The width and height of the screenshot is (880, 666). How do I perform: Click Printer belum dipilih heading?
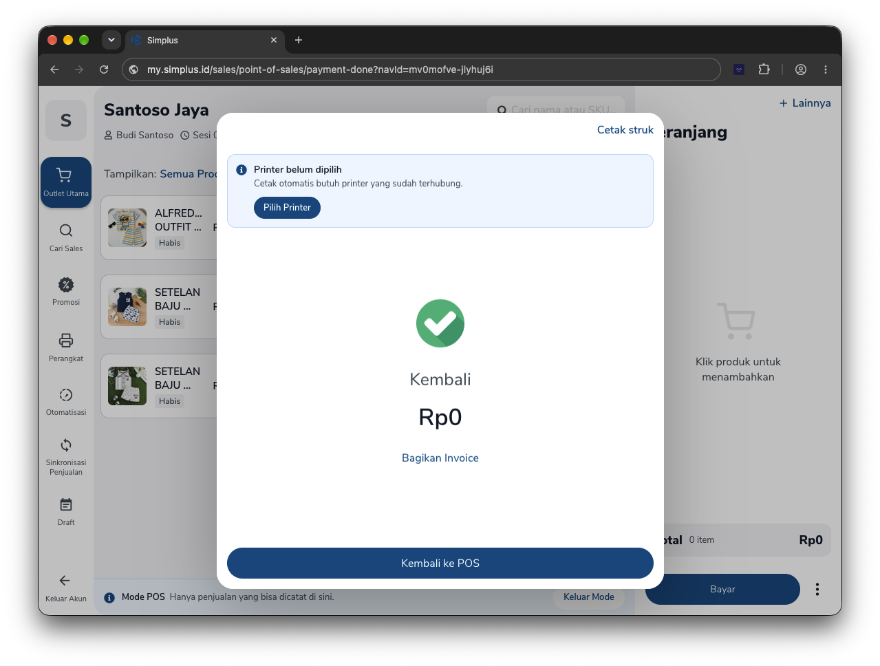pyautogui.click(x=298, y=170)
